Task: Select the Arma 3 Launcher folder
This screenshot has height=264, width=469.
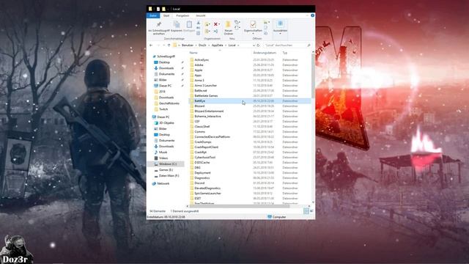Action: pyautogui.click(x=205, y=86)
